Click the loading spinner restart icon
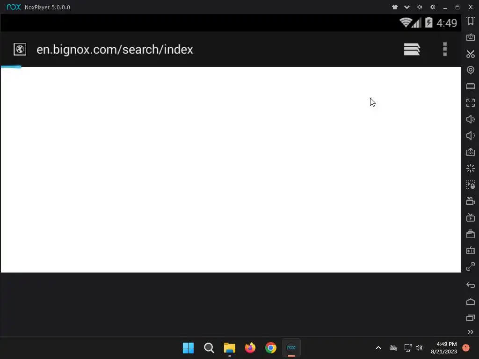The image size is (479, 359). [471, 168]
